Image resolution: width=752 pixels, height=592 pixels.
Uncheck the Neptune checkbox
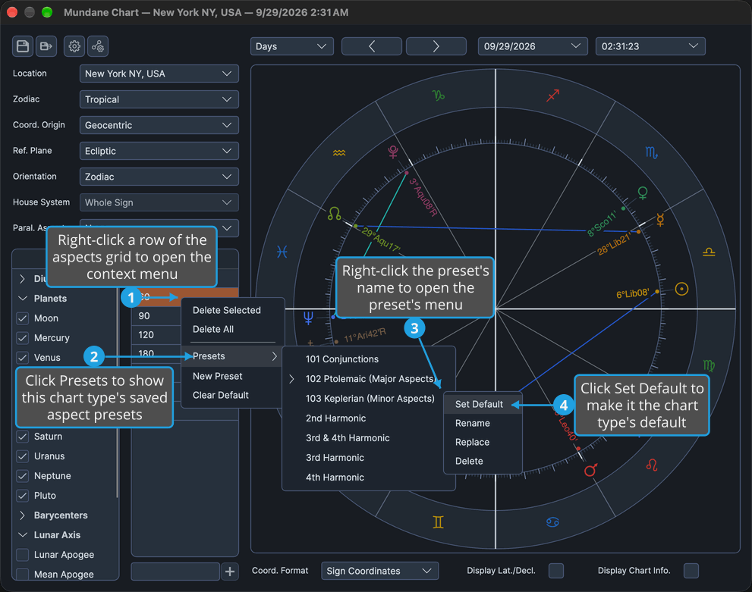[x=23, y=476]
